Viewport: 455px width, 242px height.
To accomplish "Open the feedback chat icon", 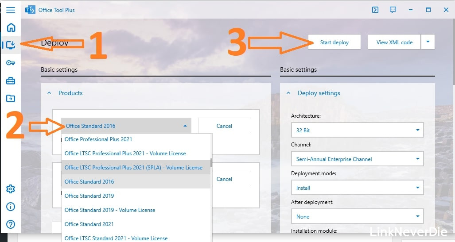I will 393,10.
